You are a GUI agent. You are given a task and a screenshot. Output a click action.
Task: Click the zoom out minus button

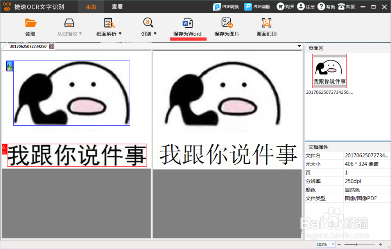(339, 245)
